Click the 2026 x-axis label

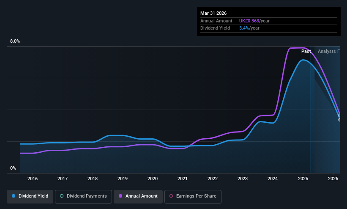coord(333,179)
